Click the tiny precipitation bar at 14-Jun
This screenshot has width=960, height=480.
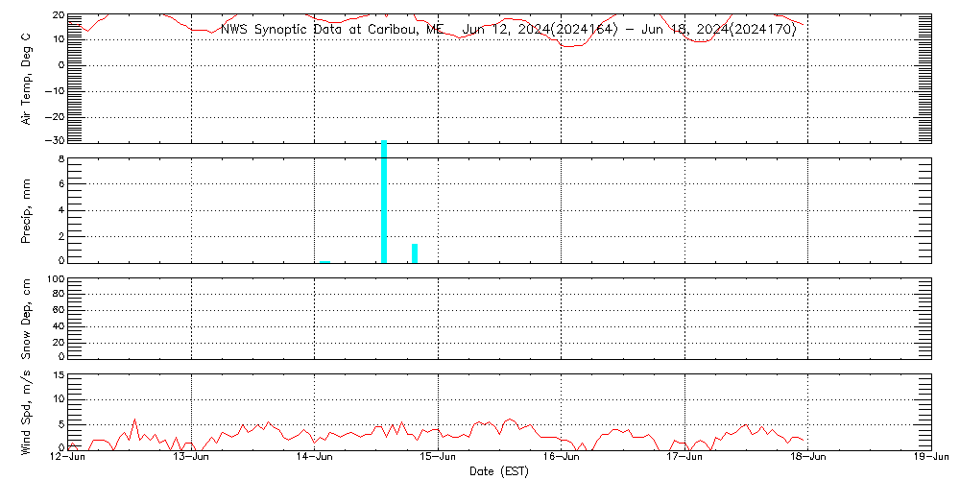(x=324, y=260)
